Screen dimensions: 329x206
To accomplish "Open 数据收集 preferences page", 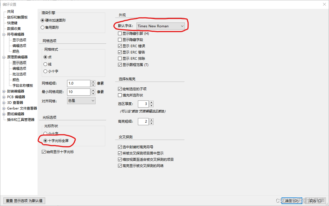I will pos(14,28).
